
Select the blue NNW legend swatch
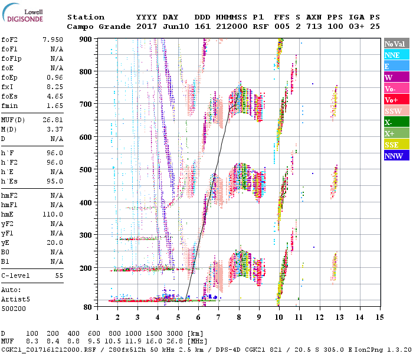point(395,156)
